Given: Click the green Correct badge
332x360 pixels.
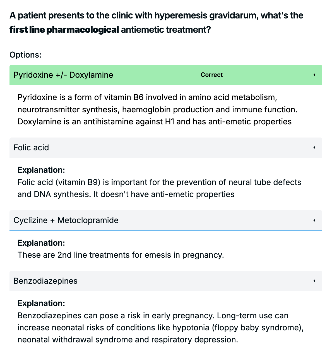Looking at the screenshot, I should [x=212, y=75].
